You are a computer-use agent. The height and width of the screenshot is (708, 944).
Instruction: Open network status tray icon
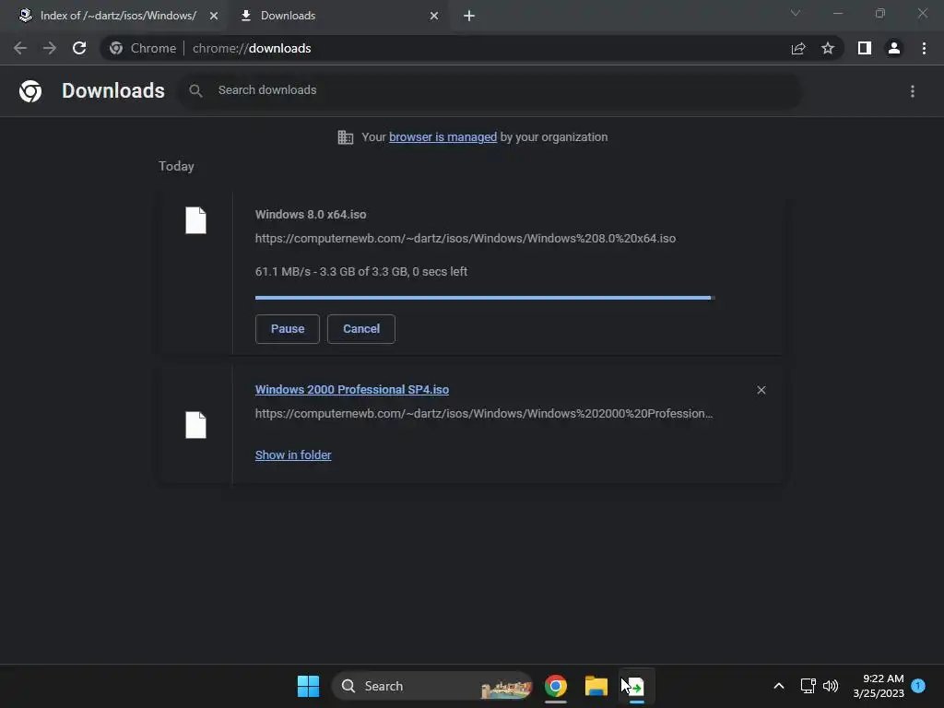click(808, 686)
